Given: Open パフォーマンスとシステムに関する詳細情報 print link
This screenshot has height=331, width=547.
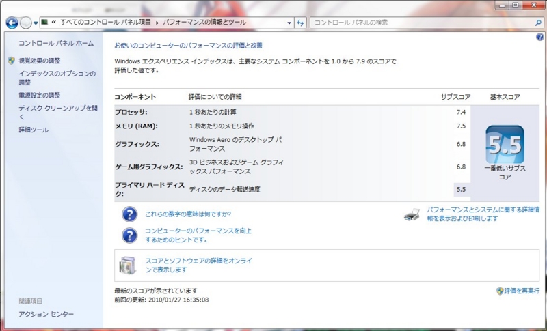Looking at the screenshot, I should pyautogui.click(x=483, y=214).
